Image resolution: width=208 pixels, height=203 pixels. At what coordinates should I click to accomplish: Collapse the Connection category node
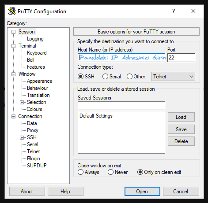point(13,116)
